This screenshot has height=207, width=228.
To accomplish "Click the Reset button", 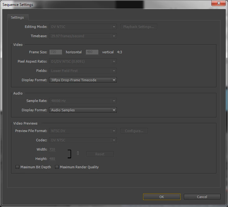I will click(x=100, y=154).
